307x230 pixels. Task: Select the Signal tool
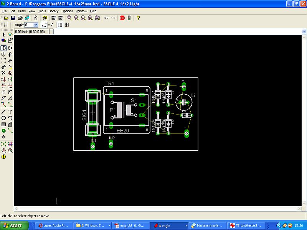click(10, 130)
